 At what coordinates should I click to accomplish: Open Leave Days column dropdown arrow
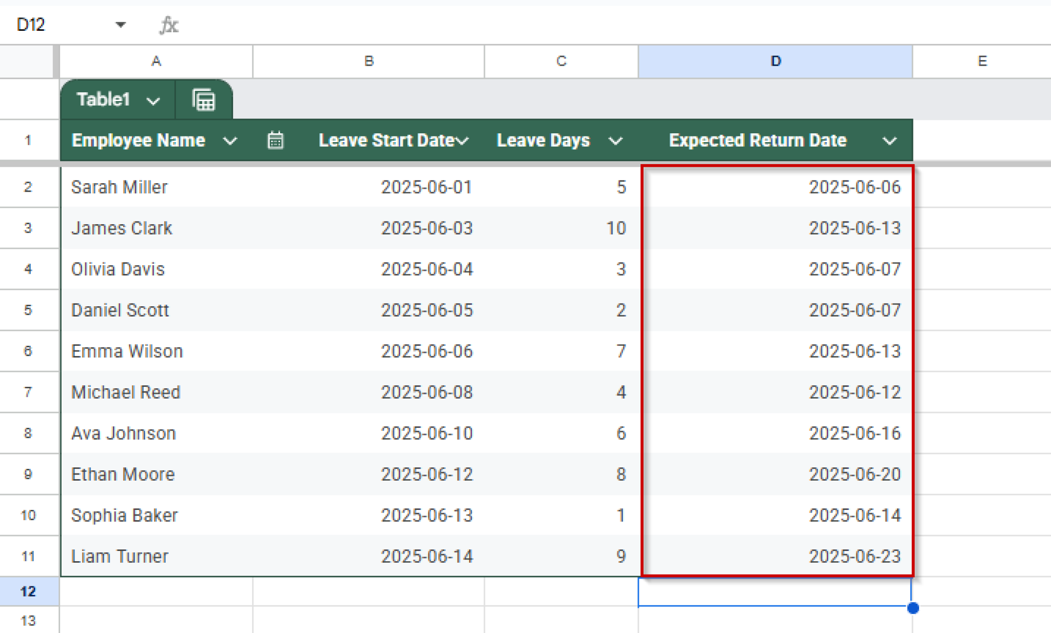(x=615, y=141)
